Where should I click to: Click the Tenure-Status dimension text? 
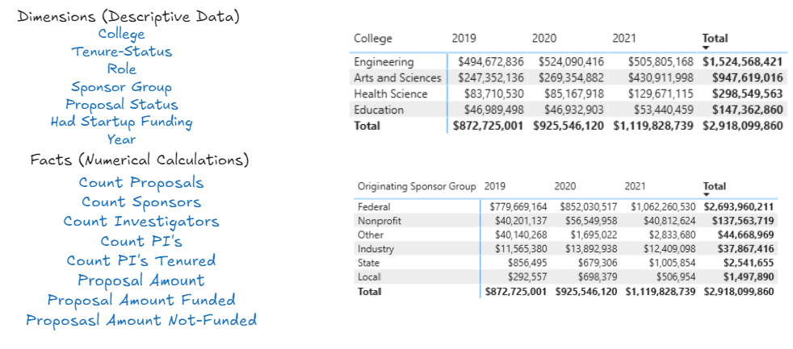[x=121, y=52]
